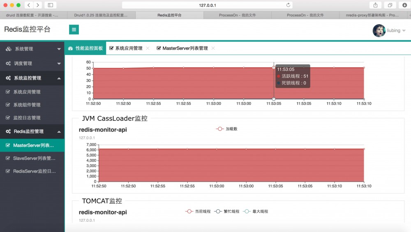Open Safari downloads button
Viewport: 411px width, 232px height.
pyautogui.click(x=404, y=5)
